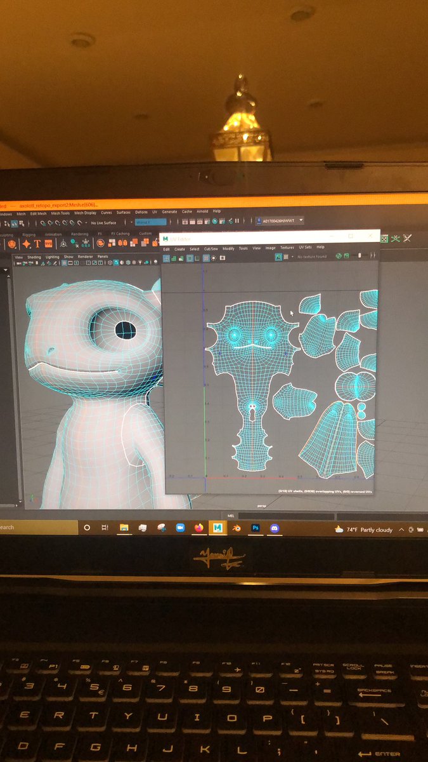This screenshot has height=762, width=428.
Task: Toggle the checker map icon in UV Editor
Action: click(x=285, y=257)
